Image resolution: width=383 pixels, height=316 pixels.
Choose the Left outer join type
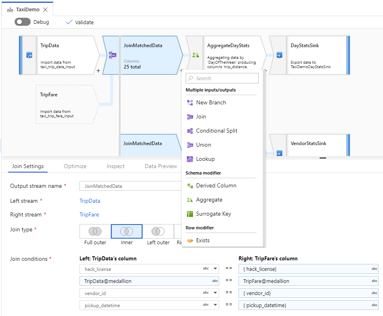(158, 232)
